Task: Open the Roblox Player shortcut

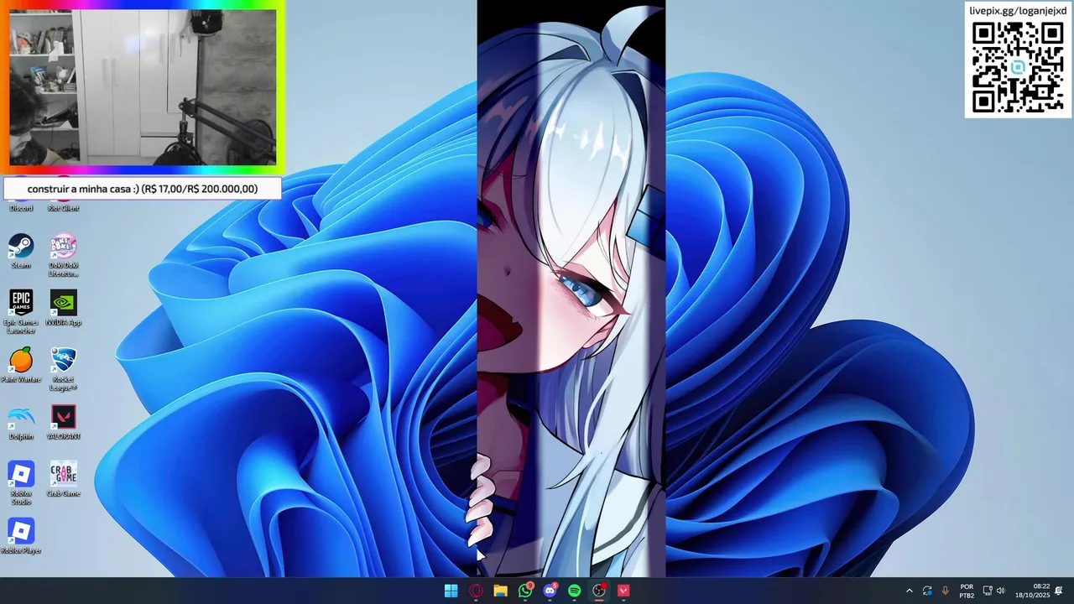Action: pyautogui.click(x=21, y=536)
